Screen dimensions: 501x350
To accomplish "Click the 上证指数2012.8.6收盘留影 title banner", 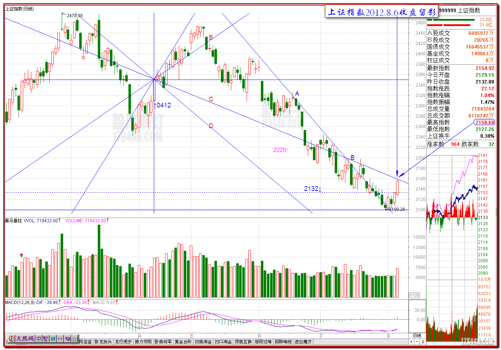I will 382,12.
